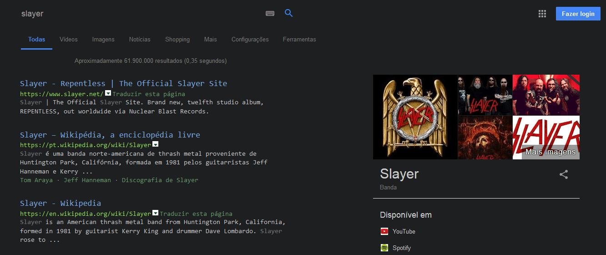This screenshot has height=255, width=606.
Task: Click the https://pt.wikipedia.org/wiki/Slayer URL text
Action: pos(86,145)
